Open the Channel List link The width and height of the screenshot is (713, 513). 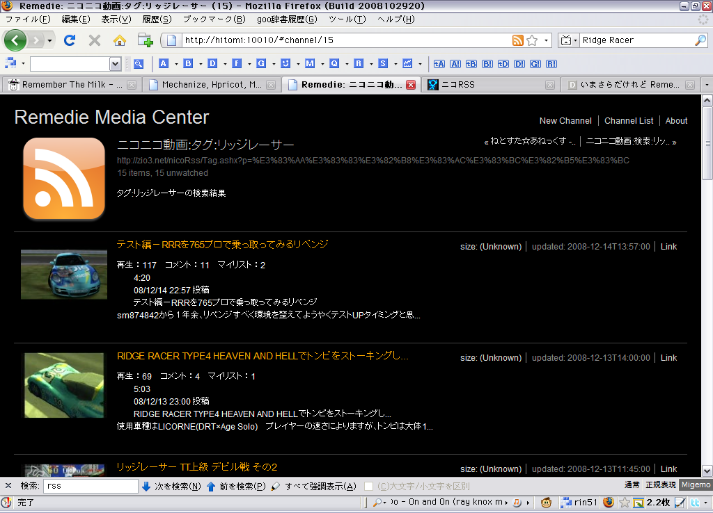point(629,121)
